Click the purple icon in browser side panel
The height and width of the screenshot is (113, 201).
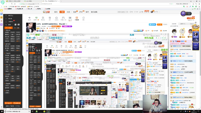[x=2, y=24]
